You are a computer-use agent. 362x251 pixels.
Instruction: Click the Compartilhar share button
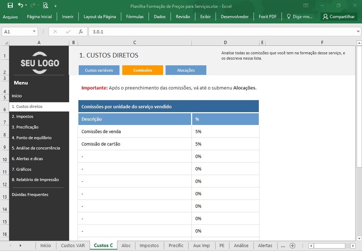[339, 17]
